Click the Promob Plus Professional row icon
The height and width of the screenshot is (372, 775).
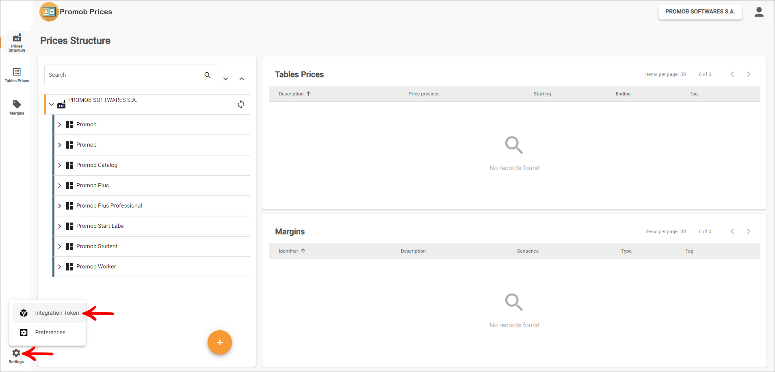pos(69,206)
